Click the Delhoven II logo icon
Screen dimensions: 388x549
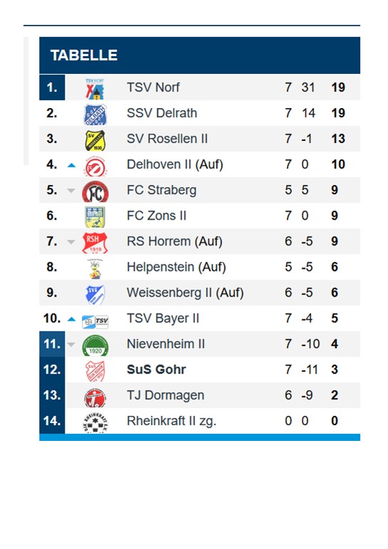point(95,166)
